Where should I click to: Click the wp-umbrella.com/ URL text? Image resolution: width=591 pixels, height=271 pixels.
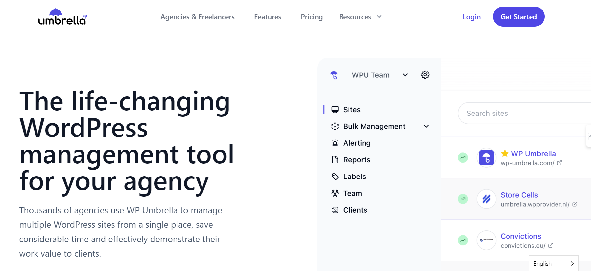(528, 163)
